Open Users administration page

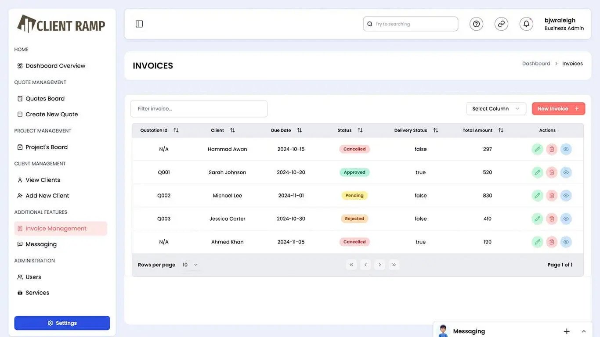tap(29, 277)
